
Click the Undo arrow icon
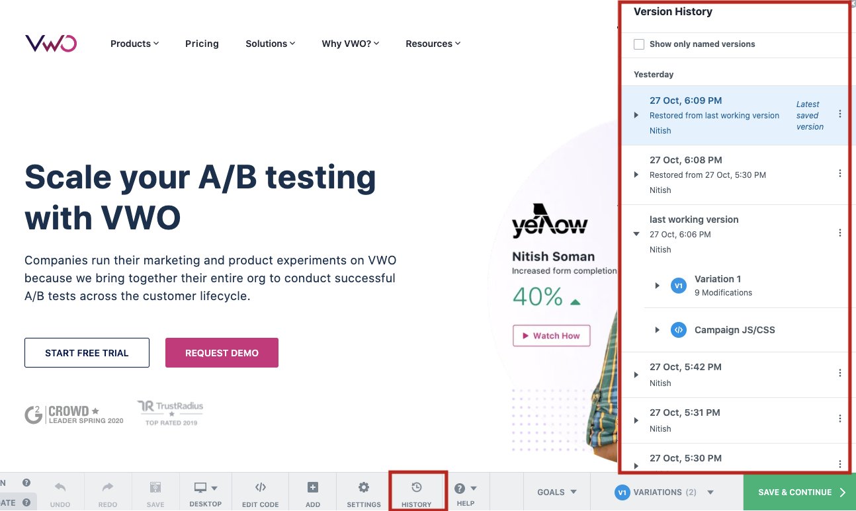(60, 487)
